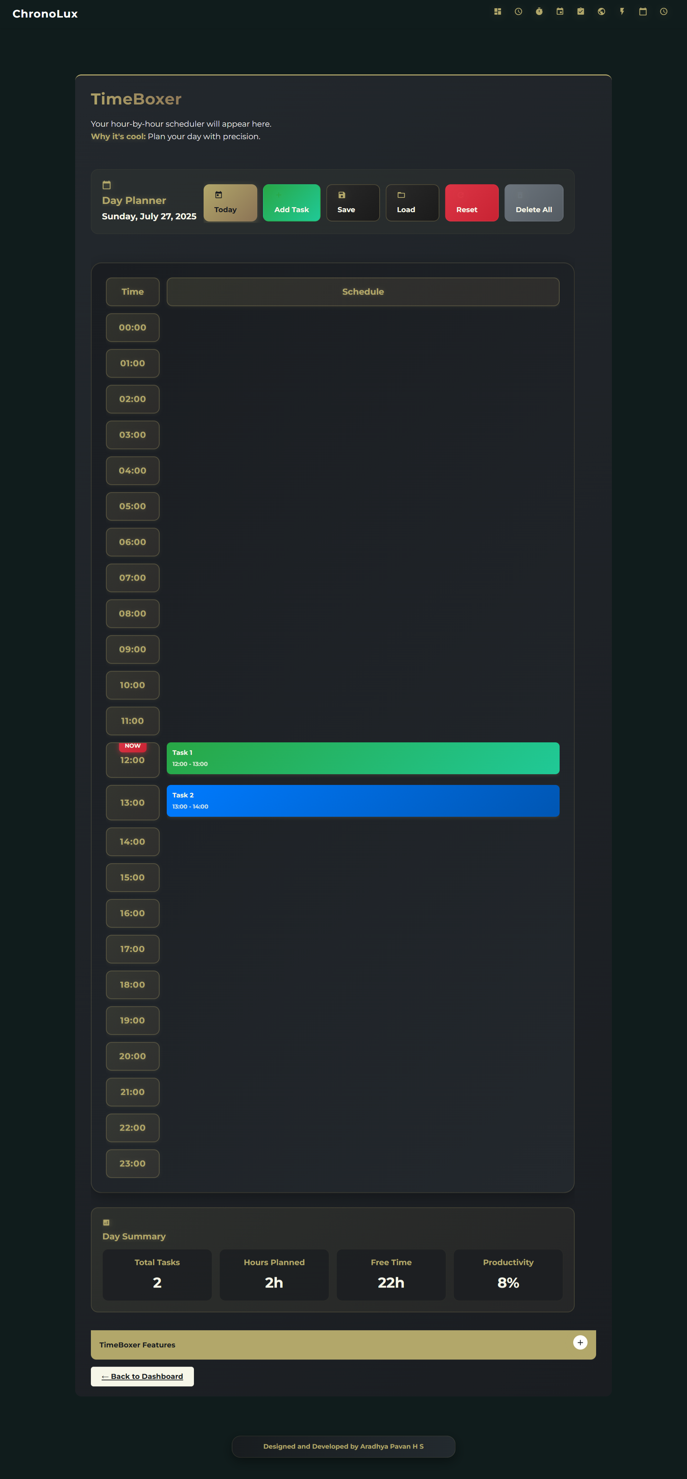Click the globe world-clock icon
Viewport: 687px width, 1479px height.
[601, 11]
